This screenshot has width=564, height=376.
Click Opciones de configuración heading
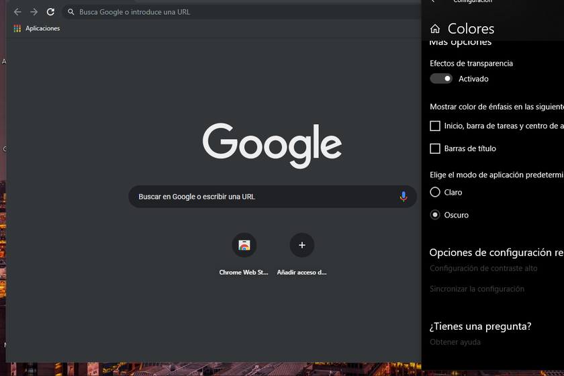497,252
